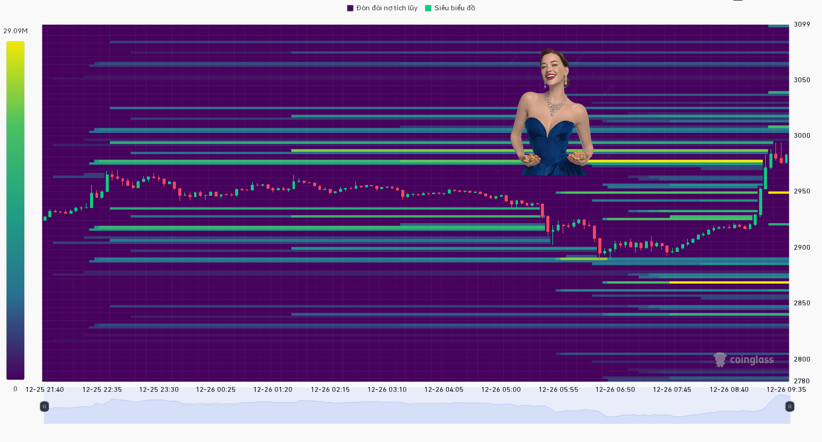This screenshot has height=442, width=822.
Task: Click the 12-26 08:40 time axis label
Action: (x=729, y=389)
